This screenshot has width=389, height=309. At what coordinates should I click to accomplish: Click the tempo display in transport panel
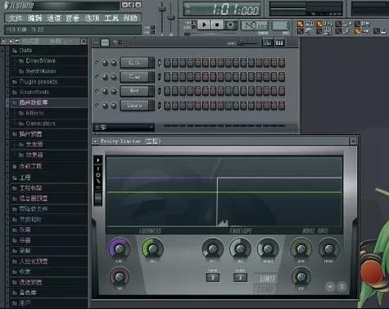(x=255, y=25)
